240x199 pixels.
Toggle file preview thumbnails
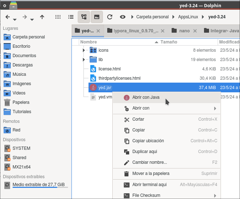[97, 17]
